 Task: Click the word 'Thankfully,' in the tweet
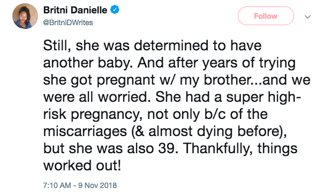218,148
